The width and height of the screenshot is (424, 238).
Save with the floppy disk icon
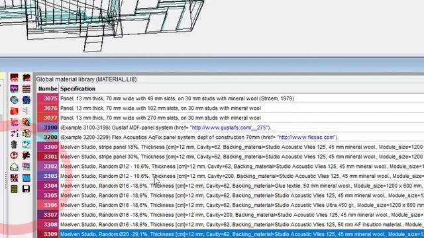click(26, 188)
